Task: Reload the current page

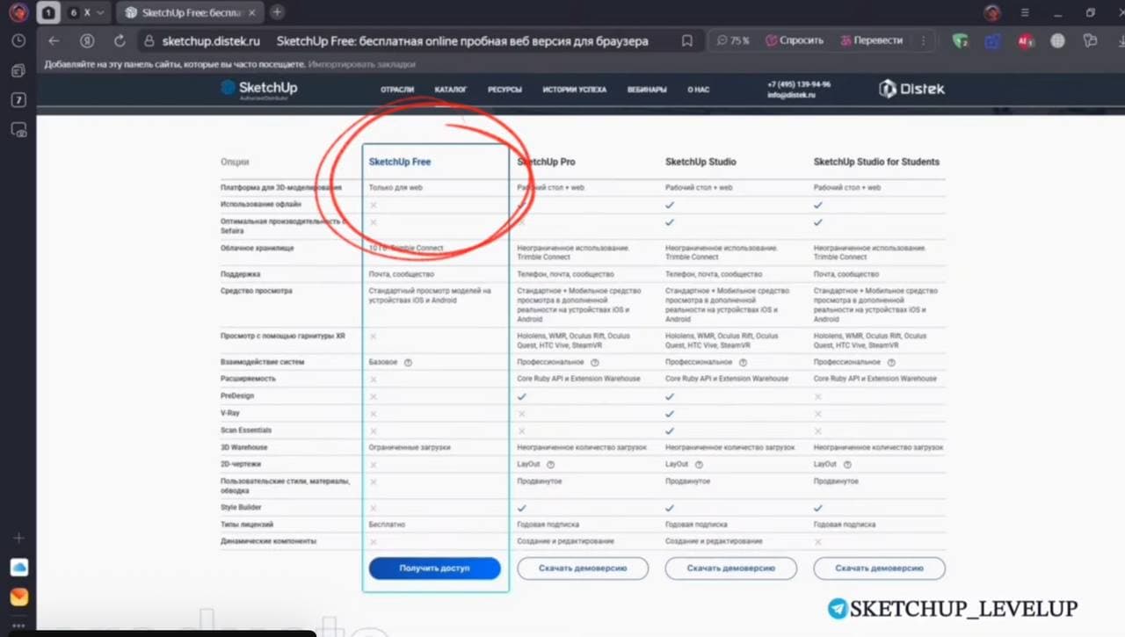Action: [120, 41]
